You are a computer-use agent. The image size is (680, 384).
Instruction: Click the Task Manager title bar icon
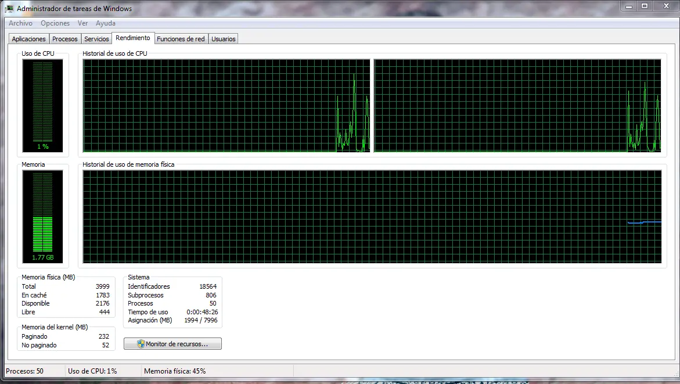point(9,8)
